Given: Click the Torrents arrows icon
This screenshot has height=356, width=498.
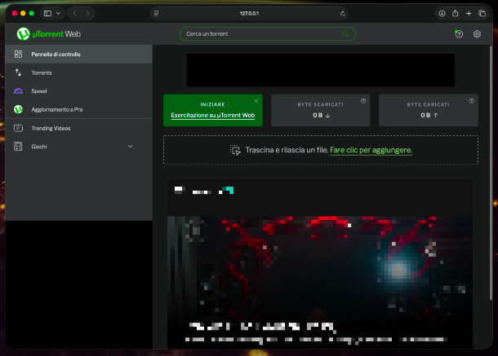Looking at the screenshot, I should [18, 73].
